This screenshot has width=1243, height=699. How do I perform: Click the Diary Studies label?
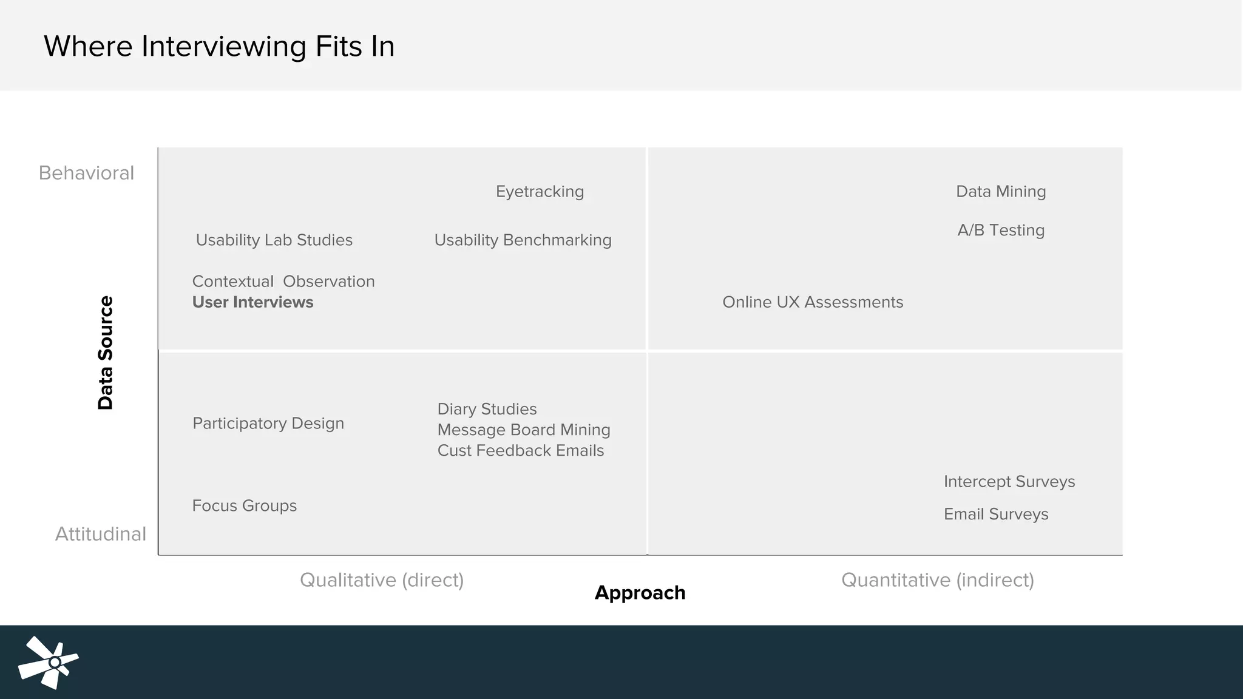[x=487, y=409]
